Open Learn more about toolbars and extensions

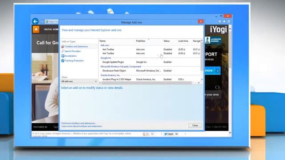pos(81,126)
